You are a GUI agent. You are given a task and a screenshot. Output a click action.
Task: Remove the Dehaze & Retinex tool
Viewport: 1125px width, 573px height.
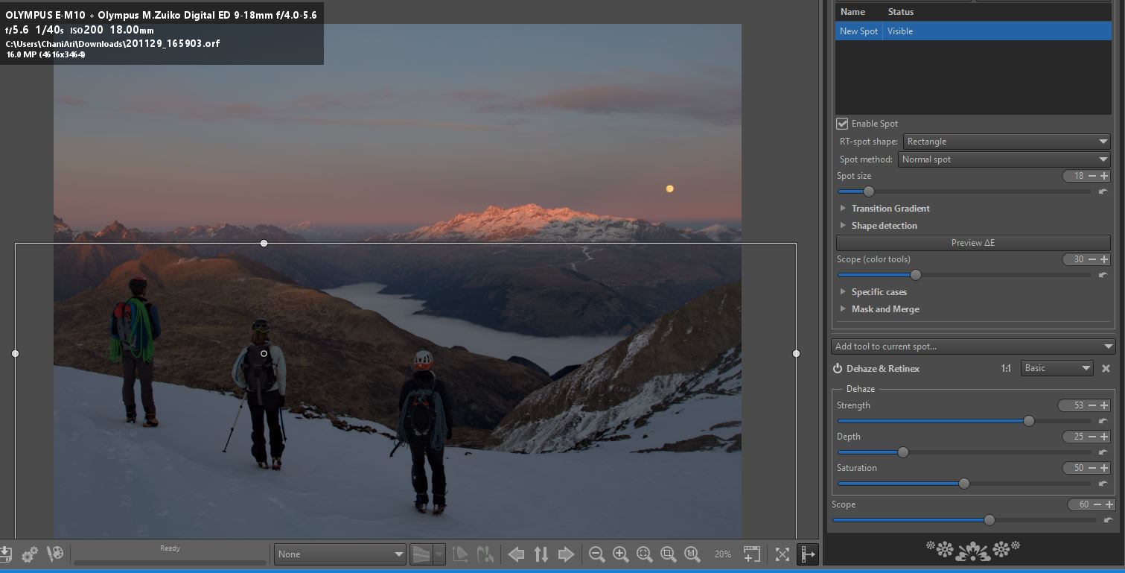(1106, 368)
